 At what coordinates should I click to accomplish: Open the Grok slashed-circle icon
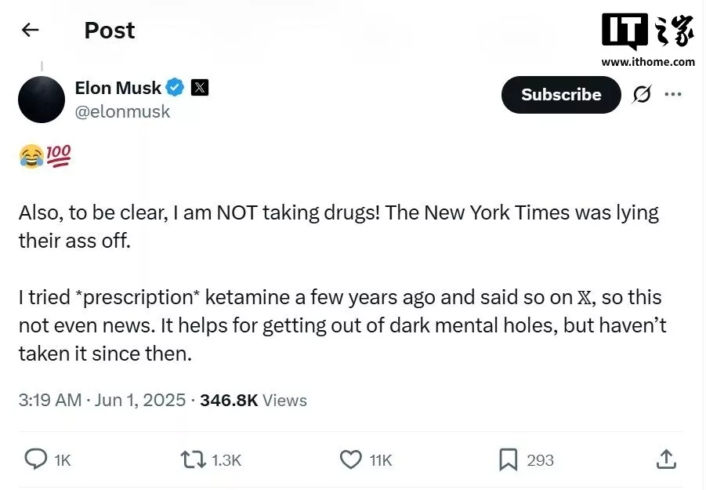(x=642, y=94)
